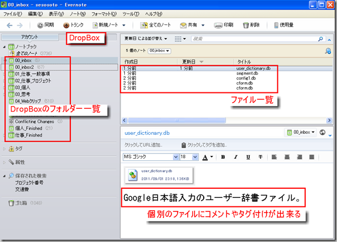Viewport: 337px width, 242px height.
Task: Select the 00_inbox2 notebook
Action: [24, 67]
